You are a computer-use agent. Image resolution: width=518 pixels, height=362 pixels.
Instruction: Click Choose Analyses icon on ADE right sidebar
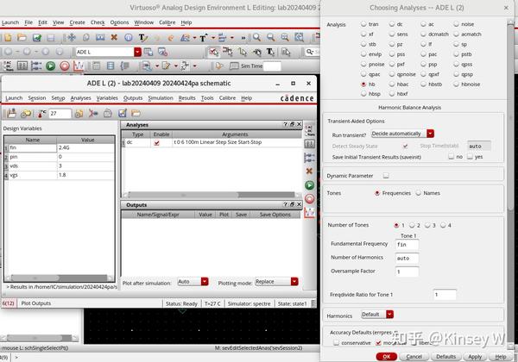click(309, 130)
